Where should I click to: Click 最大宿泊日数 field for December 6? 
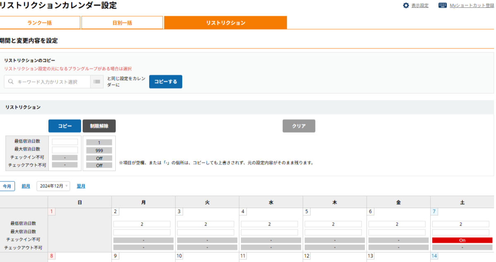pyautogui.click(x=397, y=232)
